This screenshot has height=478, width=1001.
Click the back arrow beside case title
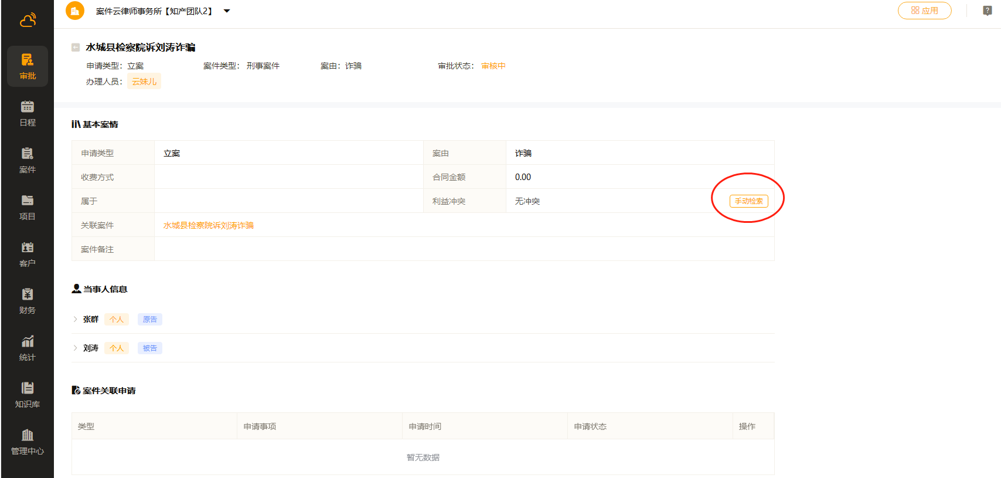[x=76, y=48]
